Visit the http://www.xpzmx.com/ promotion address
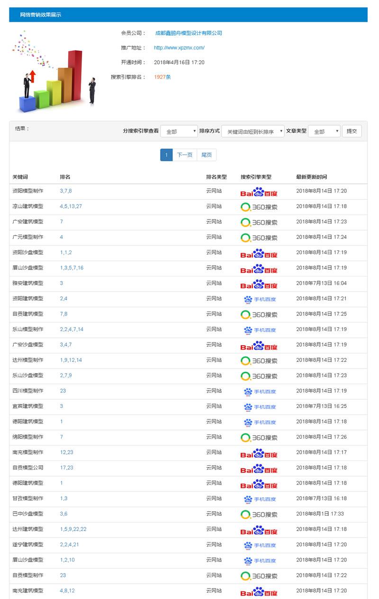This screenshot has height=599, width=379. coord(179,48)
